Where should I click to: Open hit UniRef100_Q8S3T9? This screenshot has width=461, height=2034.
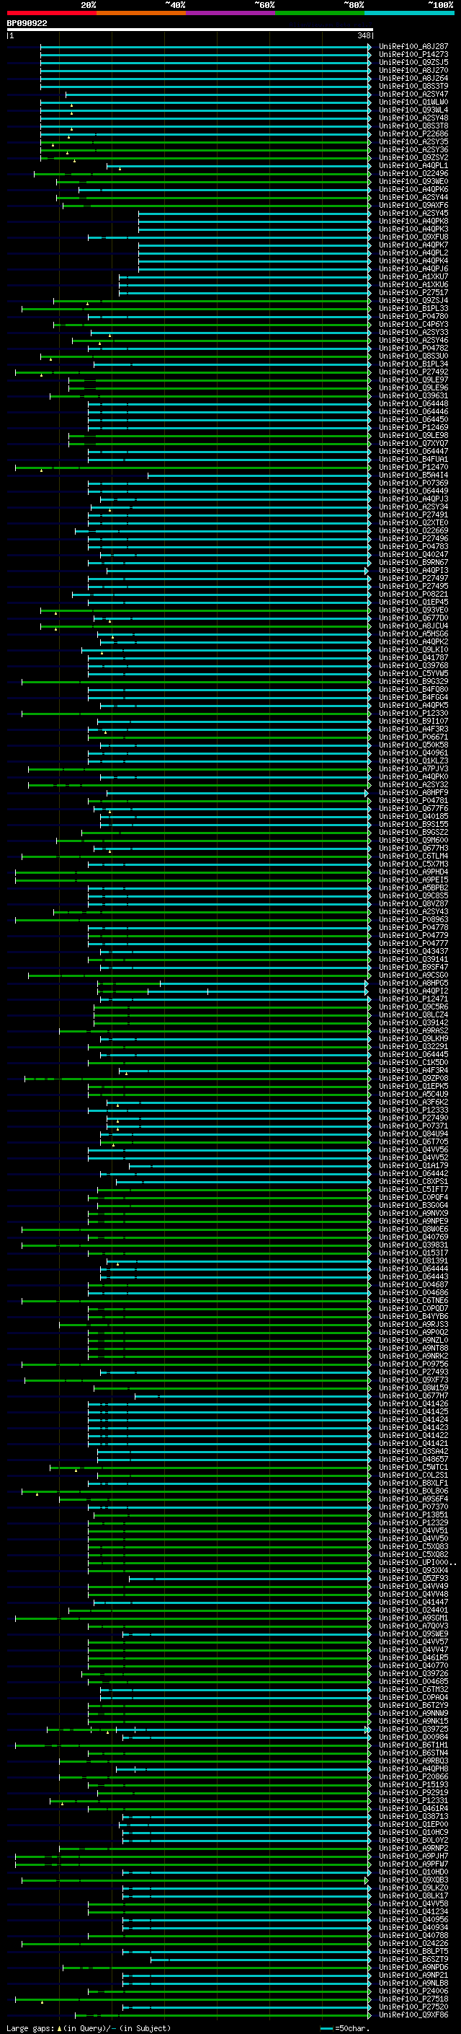click(413, 86)
